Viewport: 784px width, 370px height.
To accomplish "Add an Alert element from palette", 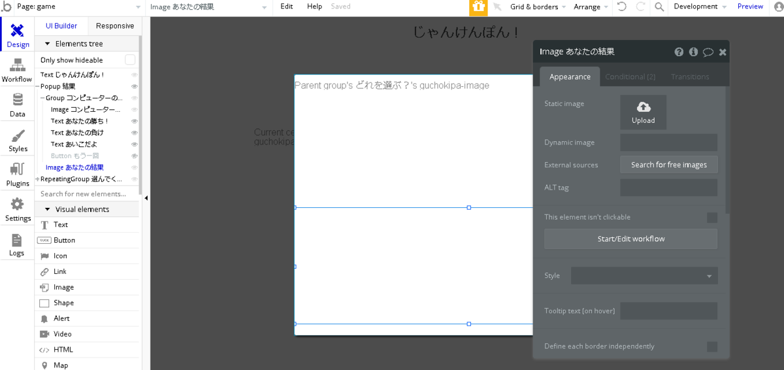I will [88, 319].
